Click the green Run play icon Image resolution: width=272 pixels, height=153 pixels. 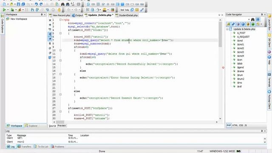click(x=4, y=10)
